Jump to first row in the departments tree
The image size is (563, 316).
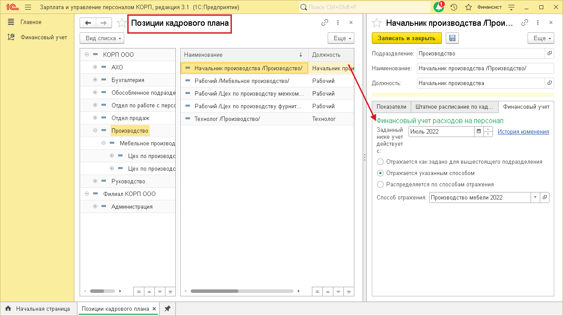[x=138, y=291]
